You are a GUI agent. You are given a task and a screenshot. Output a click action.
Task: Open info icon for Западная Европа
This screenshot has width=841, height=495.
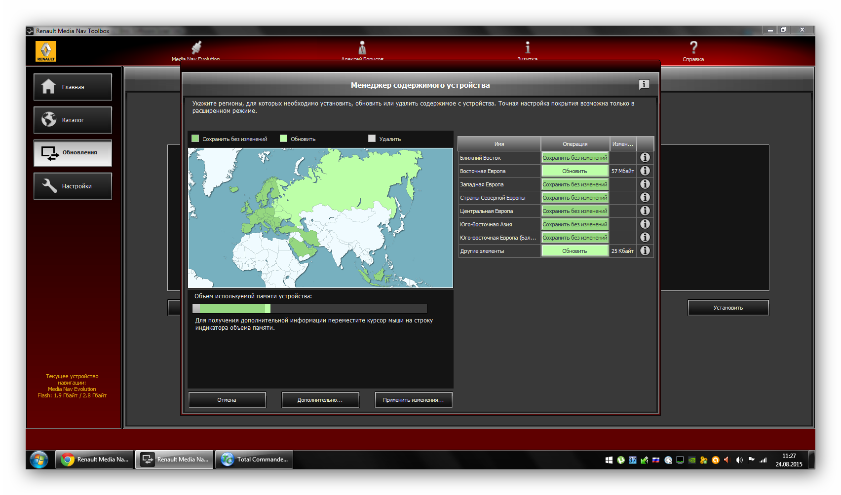(x=645, y=184)
